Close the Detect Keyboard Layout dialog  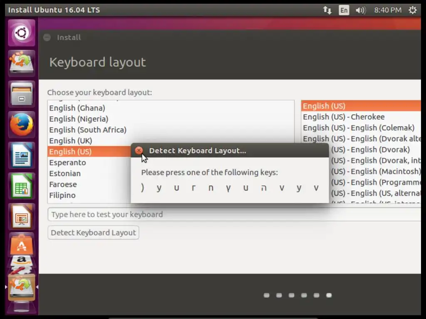pos(139,150)
